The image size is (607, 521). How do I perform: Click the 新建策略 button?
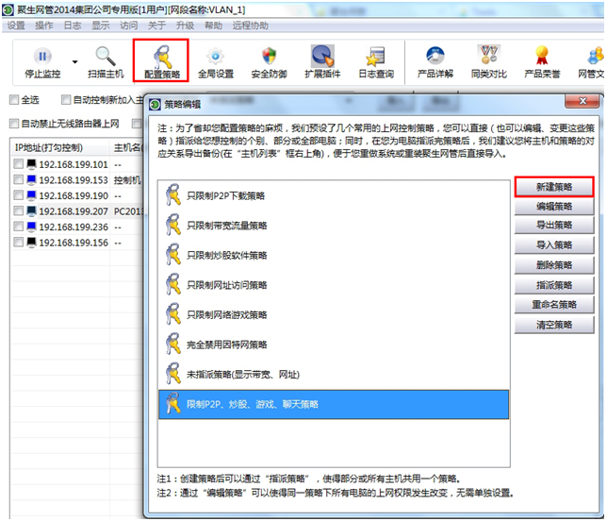point(554,187)
